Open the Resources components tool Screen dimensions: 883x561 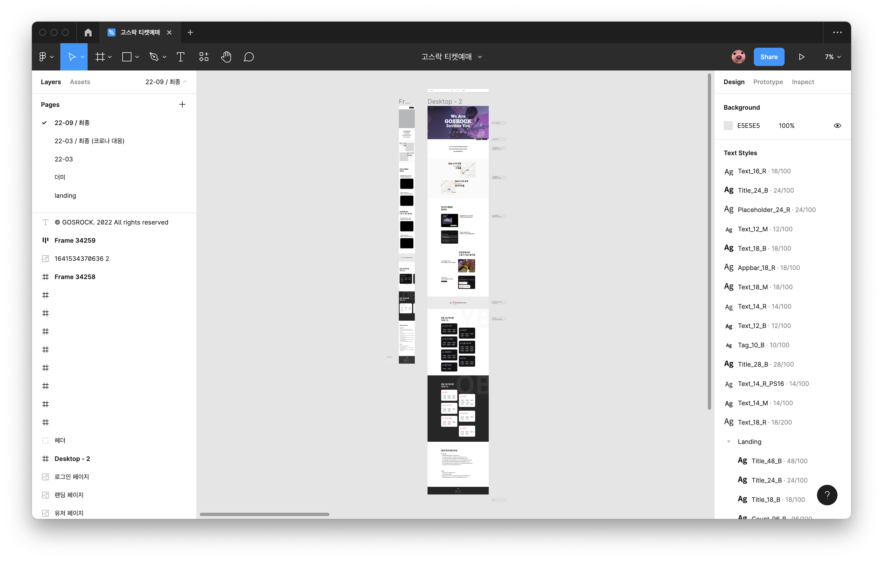click(x=203, y=57)
